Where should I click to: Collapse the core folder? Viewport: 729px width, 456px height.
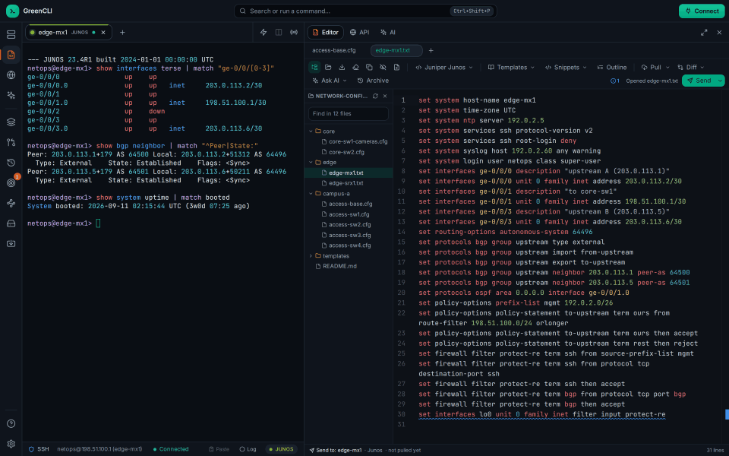(311, 131)
